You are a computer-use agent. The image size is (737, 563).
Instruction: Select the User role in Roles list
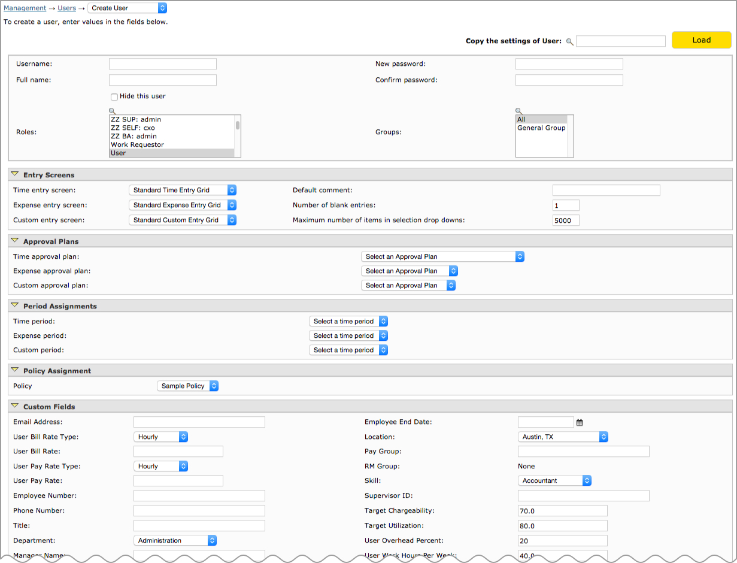172,153
